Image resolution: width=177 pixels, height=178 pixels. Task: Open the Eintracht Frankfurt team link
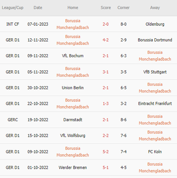(x=155, y=104)
